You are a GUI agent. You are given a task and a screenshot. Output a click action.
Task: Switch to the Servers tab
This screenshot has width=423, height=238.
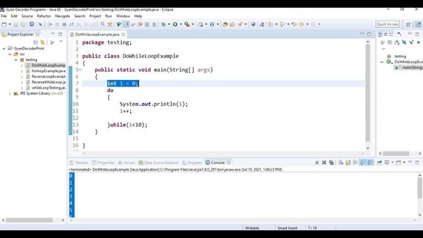127,163
